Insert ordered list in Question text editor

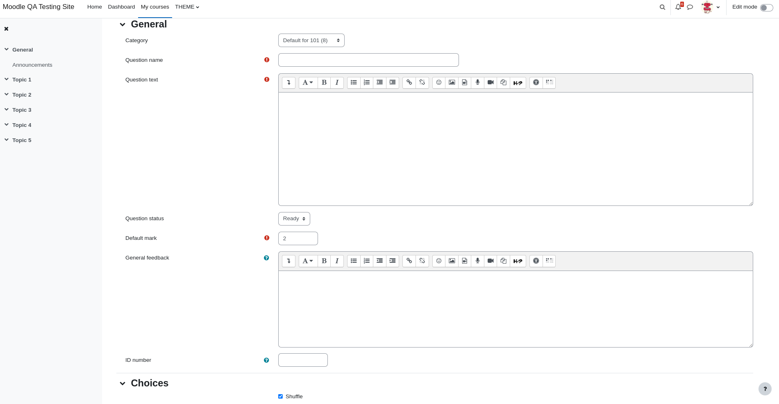click(x=367, y=83)
